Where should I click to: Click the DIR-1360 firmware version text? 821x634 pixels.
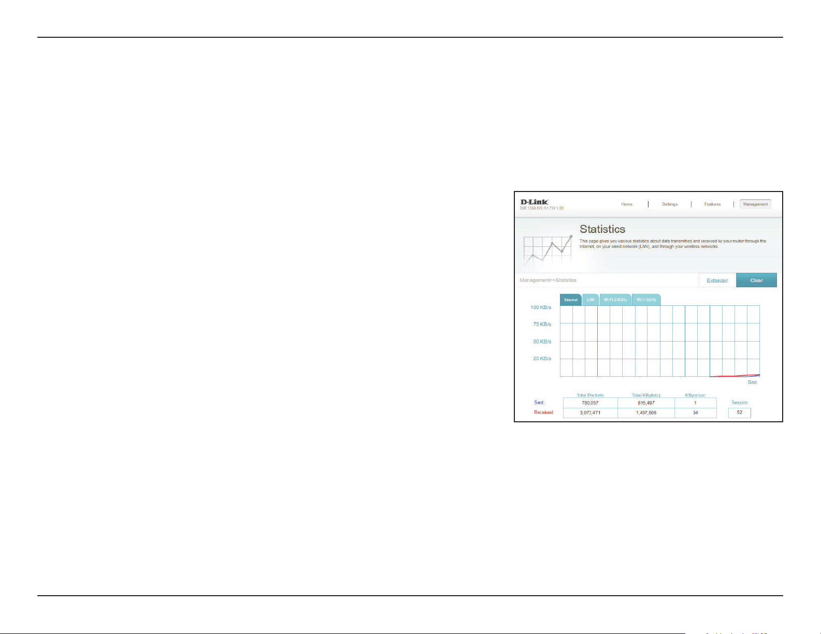[x=542, y=208]
